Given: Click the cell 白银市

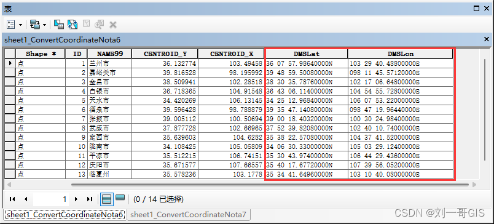Looking at the screenshot, I should pos(109,91).
